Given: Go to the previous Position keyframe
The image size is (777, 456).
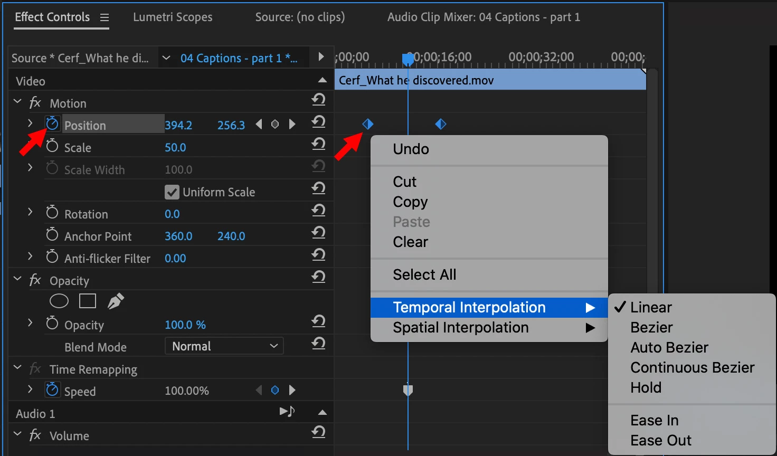Looking at the screenshot, I should coord(259,125).
